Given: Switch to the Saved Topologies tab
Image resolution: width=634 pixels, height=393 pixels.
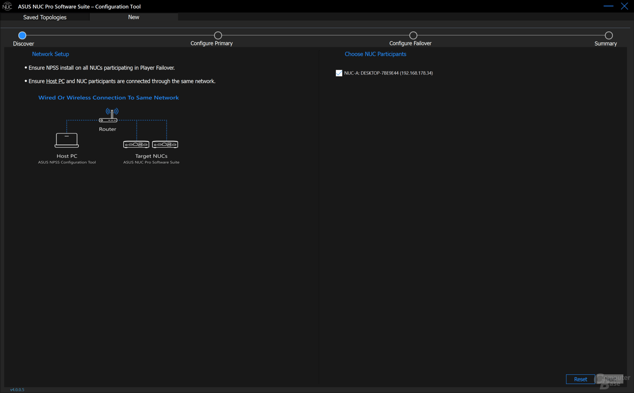Looking at the screenshot, I should click(x=45, y=17).
